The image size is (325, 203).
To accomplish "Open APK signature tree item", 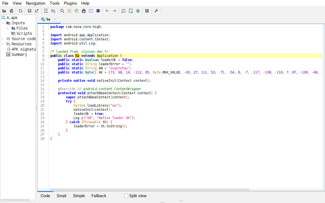I will click(x=24, y=49).
